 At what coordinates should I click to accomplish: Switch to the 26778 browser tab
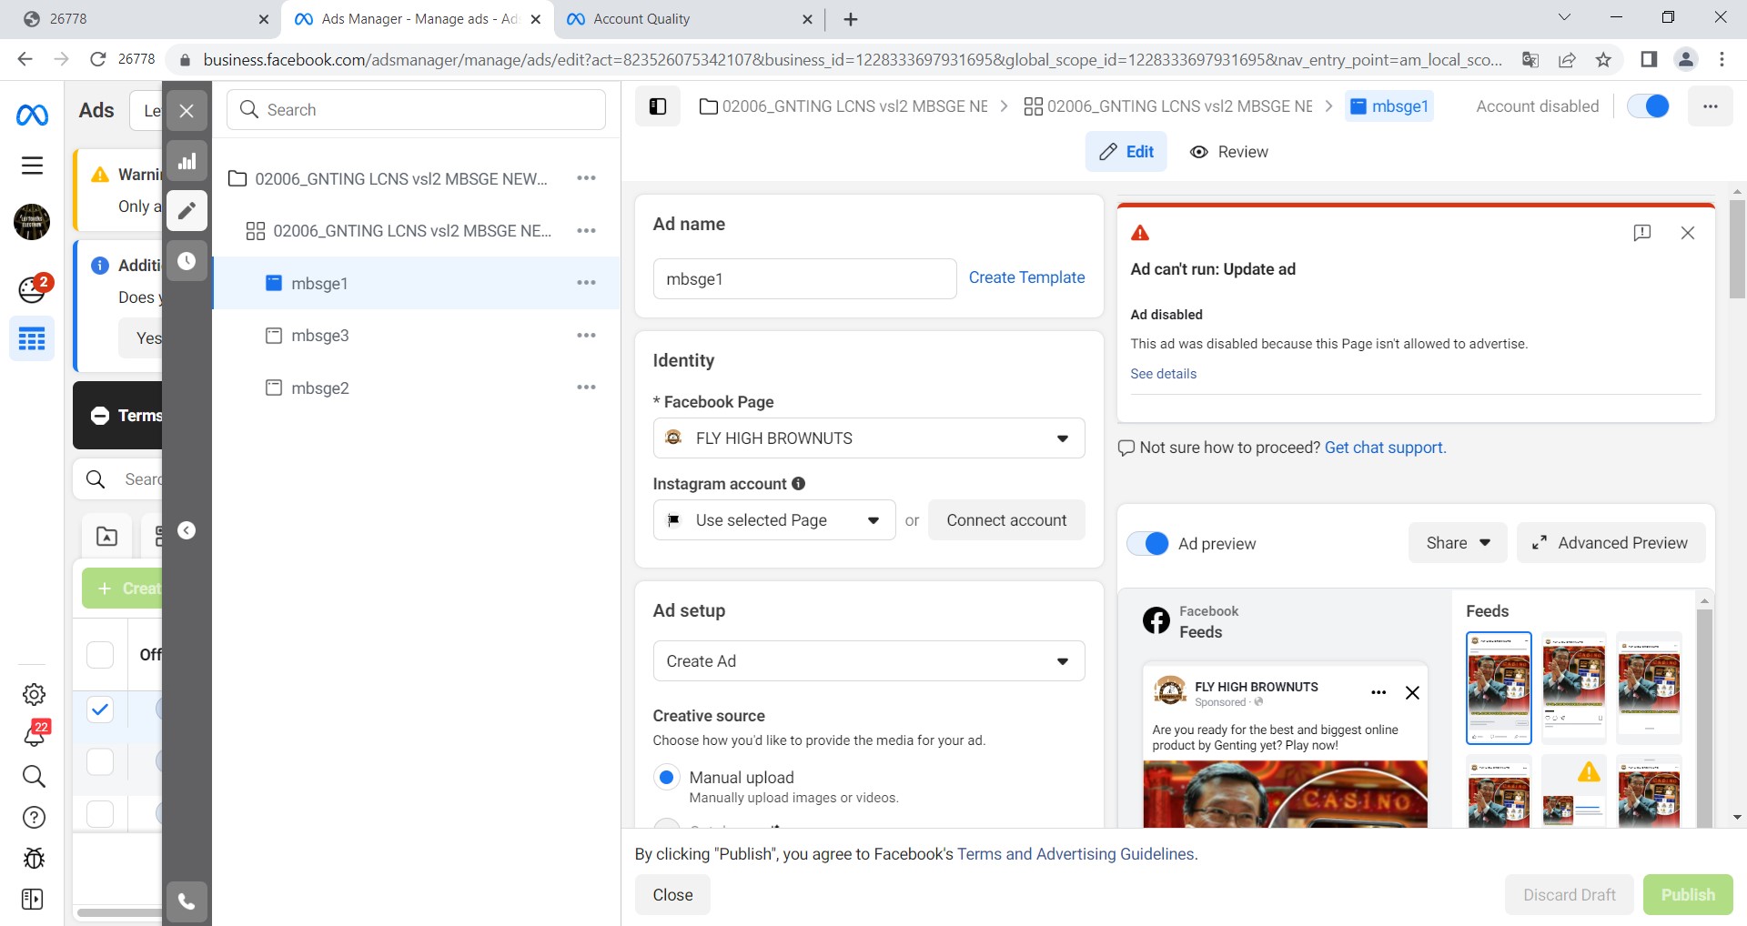146,19
